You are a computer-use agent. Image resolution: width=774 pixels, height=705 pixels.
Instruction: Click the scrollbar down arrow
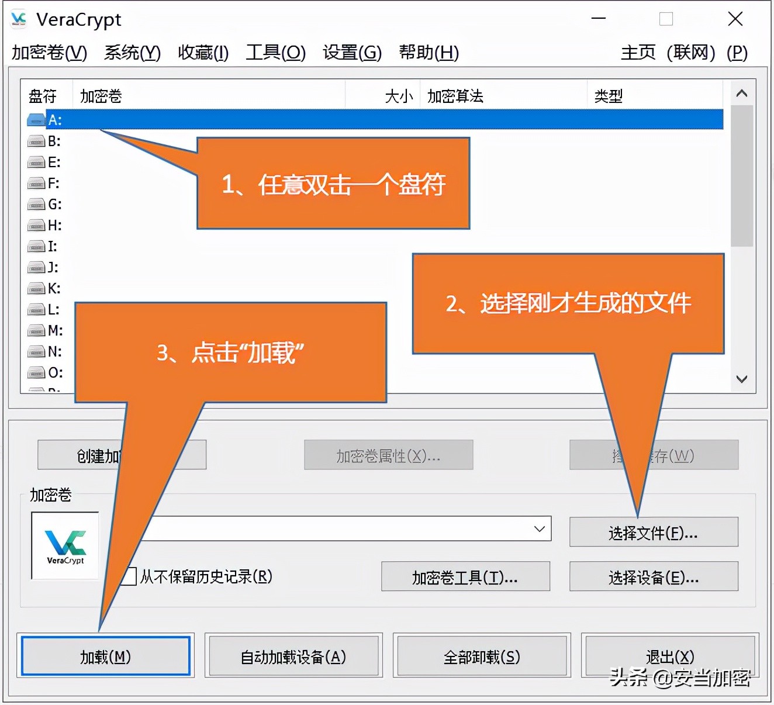point(741,379)
